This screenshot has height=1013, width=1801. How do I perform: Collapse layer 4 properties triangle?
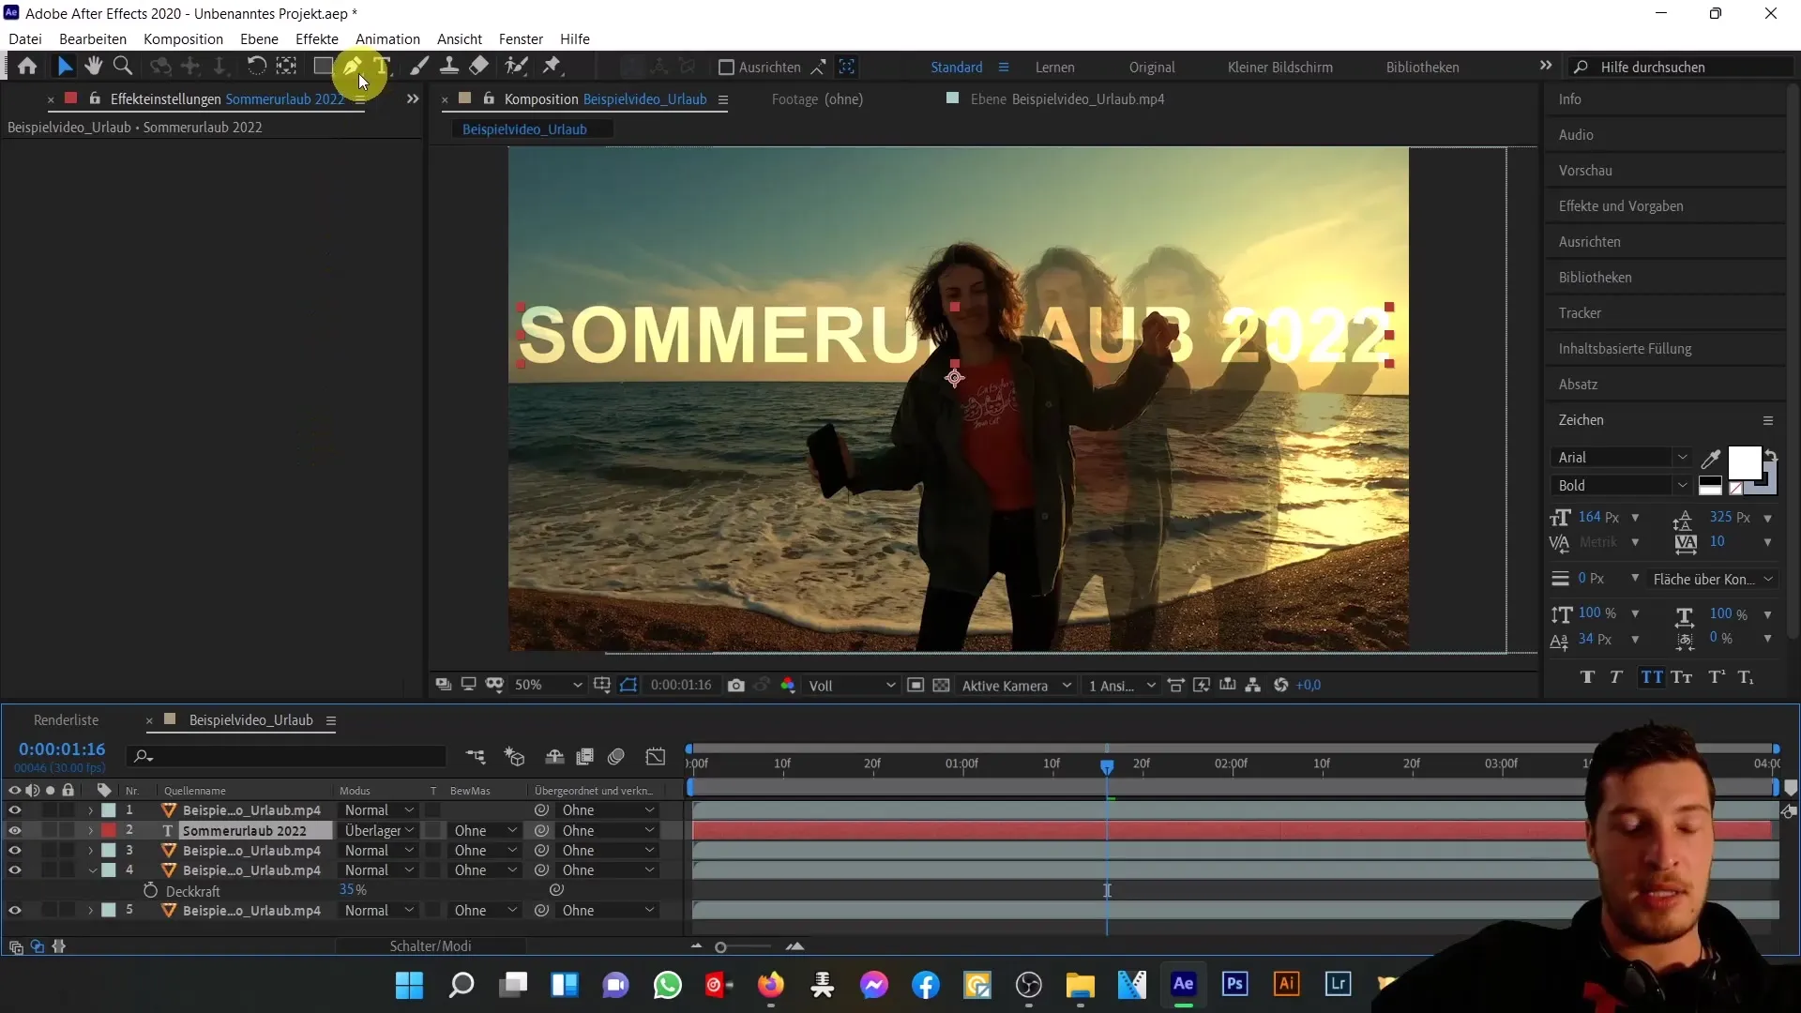coord(92,870)
